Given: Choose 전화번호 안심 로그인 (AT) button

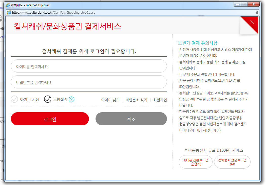Looking at the screenshot, I should tap(232, 162).
